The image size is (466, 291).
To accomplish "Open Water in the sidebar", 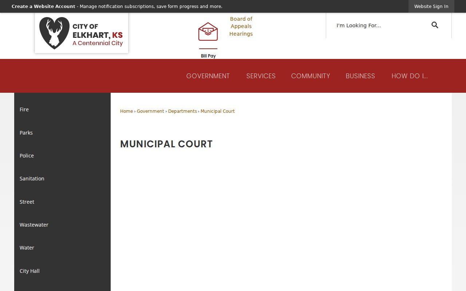I will (62, 248).
